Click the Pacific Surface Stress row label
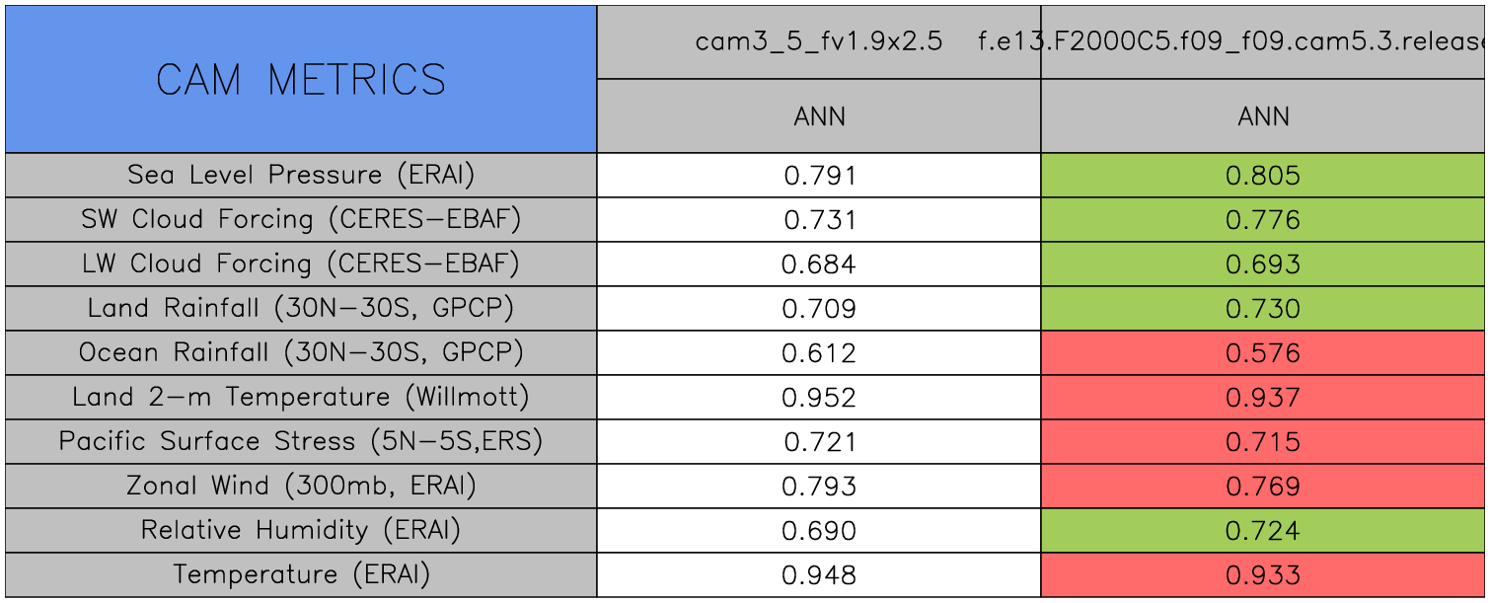 tap(301, 441)
